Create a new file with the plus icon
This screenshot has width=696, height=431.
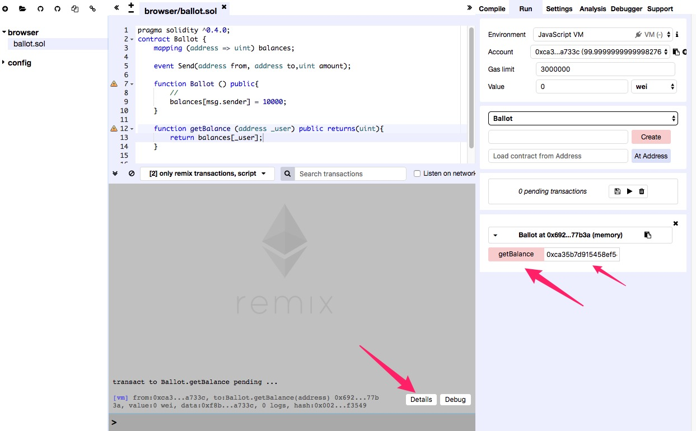pos(5,9)
